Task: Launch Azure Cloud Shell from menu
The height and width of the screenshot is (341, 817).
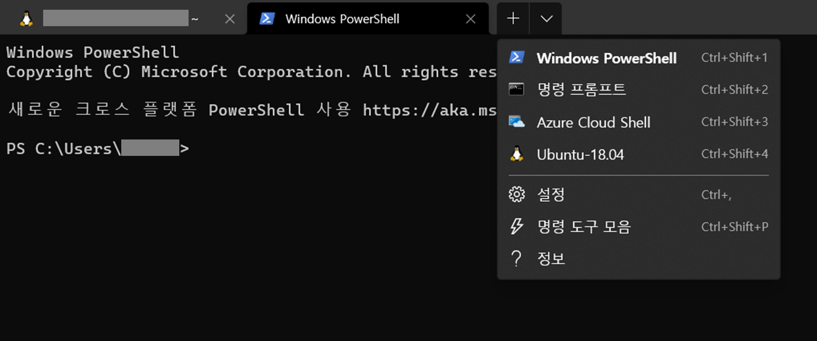Action: (x=639, y=122)
